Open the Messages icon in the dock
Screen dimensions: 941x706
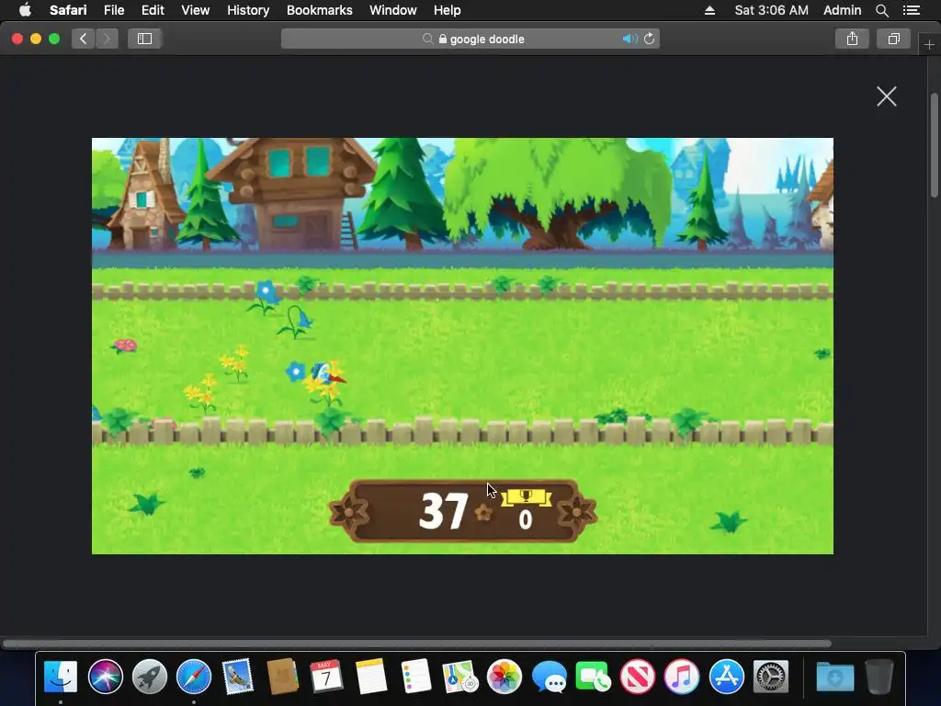point(549,677)
